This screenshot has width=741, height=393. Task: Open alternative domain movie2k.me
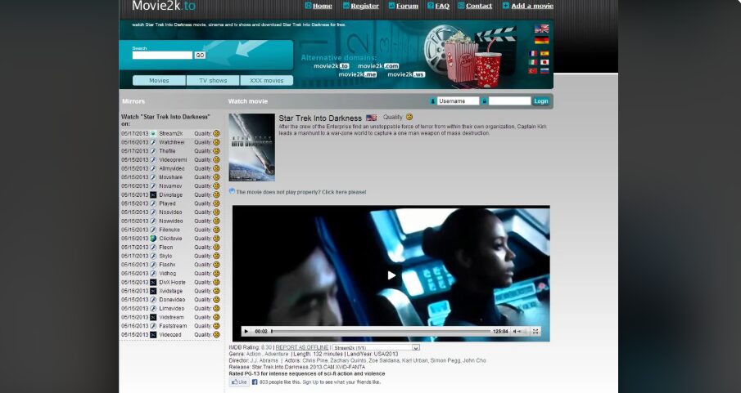[357, 74]
